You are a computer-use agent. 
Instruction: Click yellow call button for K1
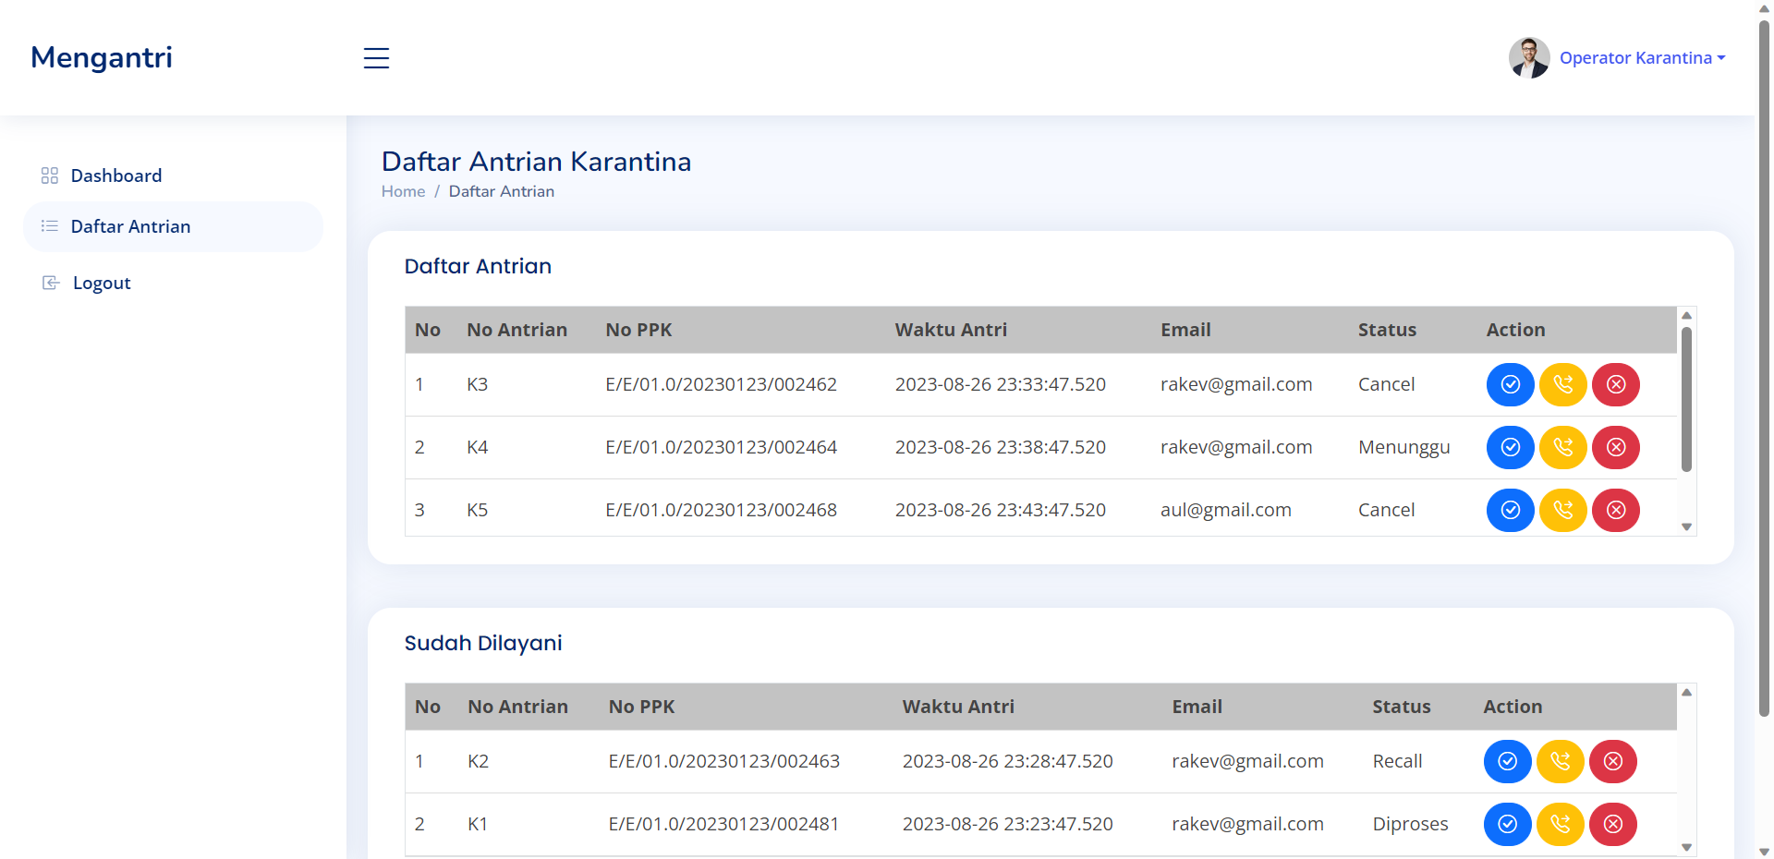click(x=1561, y=824)
